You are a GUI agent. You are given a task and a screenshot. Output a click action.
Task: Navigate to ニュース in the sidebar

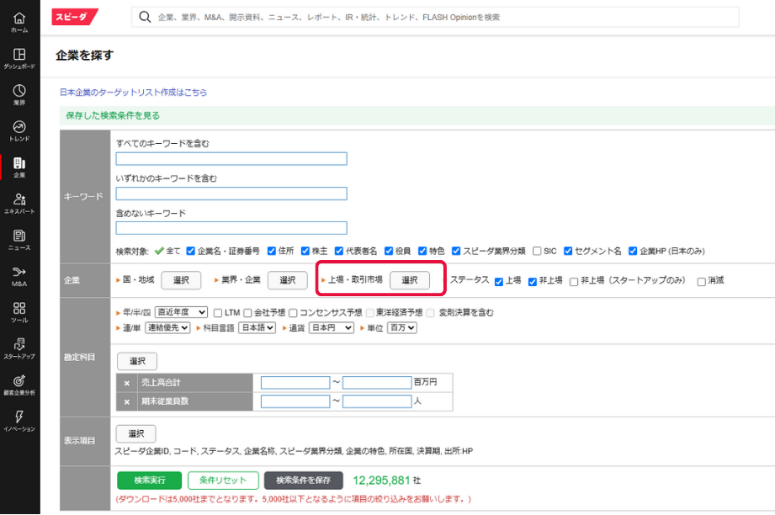pos(19,241)
